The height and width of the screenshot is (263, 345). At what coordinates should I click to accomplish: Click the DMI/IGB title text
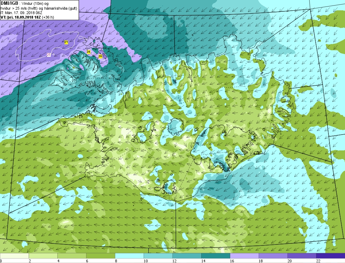point(9,3)
